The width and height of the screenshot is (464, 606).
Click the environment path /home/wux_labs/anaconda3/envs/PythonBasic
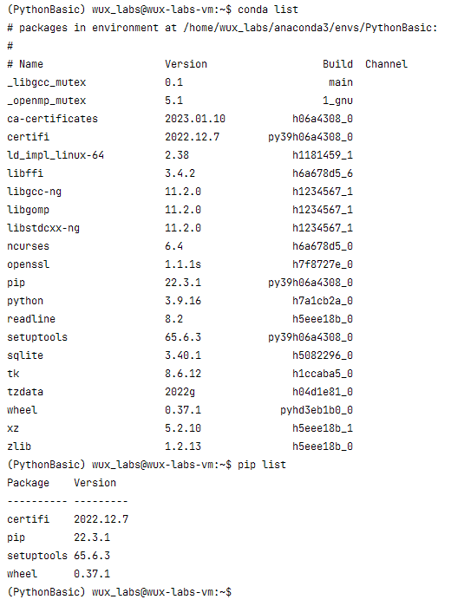pos(308,28)
